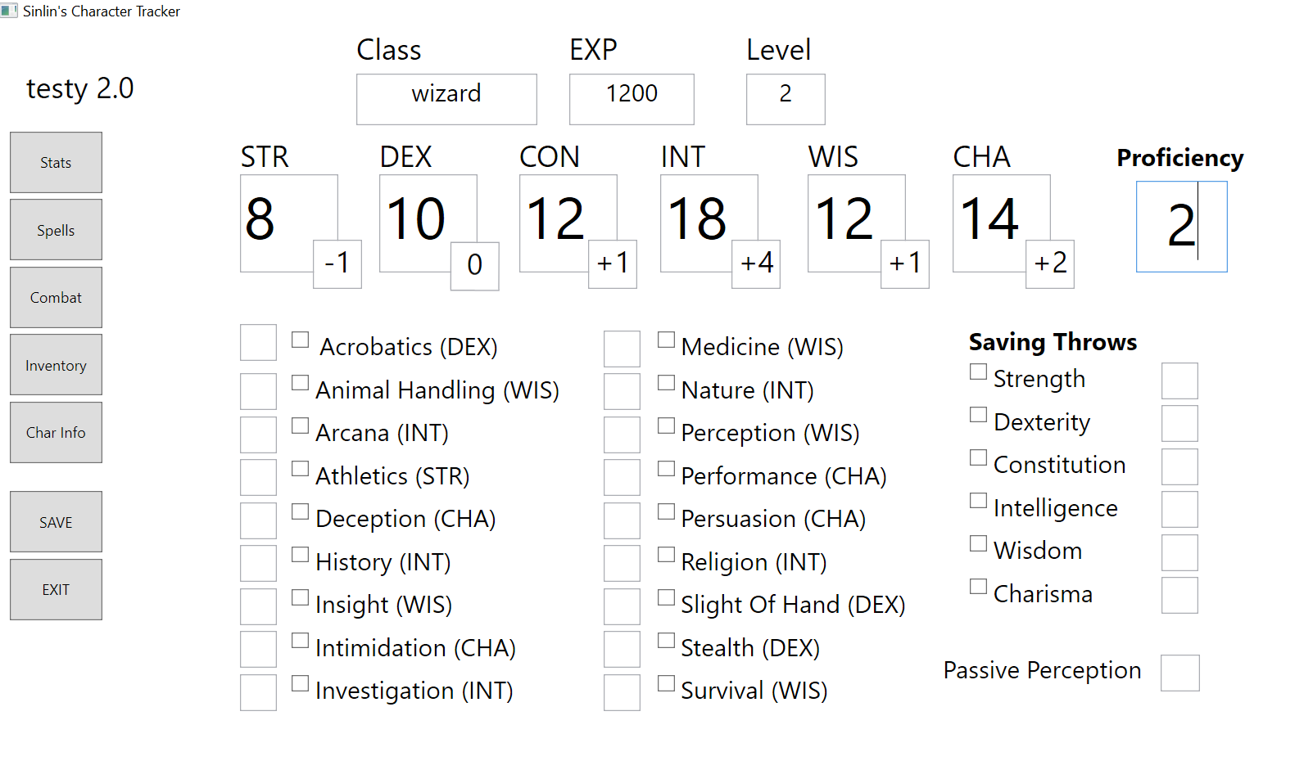Toggle Perception (WIS) skill proficiency
Screen dimensions: 1313x770
[667, 426]
